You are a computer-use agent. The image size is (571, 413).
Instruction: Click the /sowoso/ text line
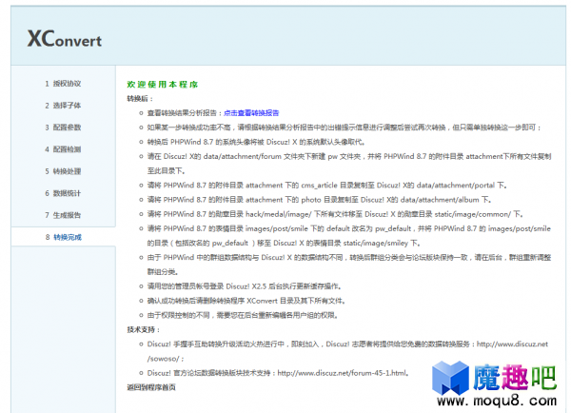click(166, 359)
